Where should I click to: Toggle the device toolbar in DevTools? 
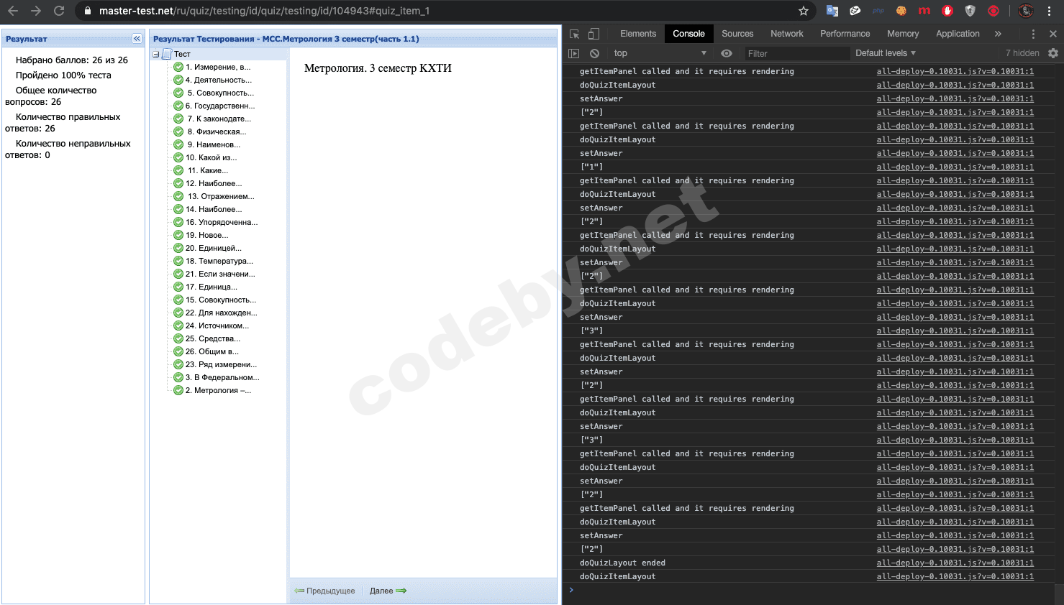[x=594, y=34]
